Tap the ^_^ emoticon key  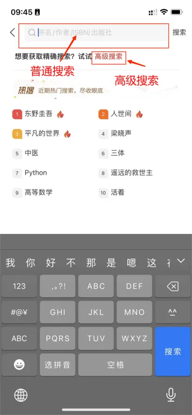[x=173, y=312]
